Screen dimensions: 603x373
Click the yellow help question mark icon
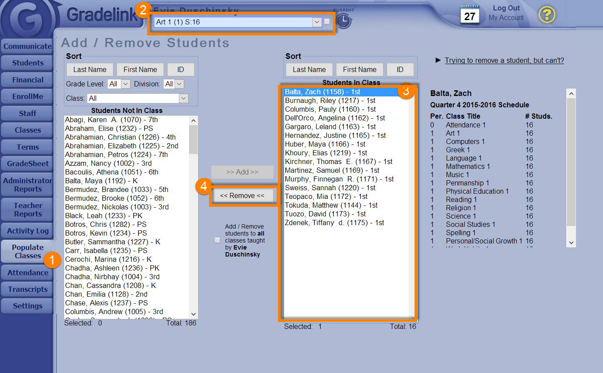pyautogui.click(x=546, y=15)
